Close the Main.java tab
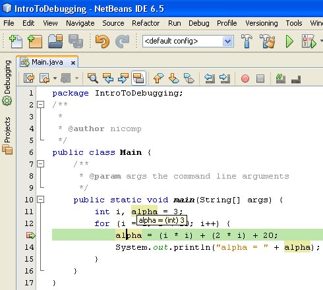Viewport: 323px width, 290px height. (x=73, y=63)
